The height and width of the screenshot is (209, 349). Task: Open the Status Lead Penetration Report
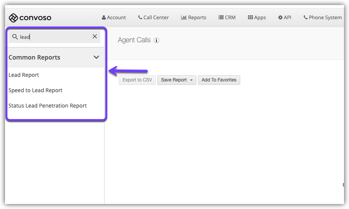(48, 106)
